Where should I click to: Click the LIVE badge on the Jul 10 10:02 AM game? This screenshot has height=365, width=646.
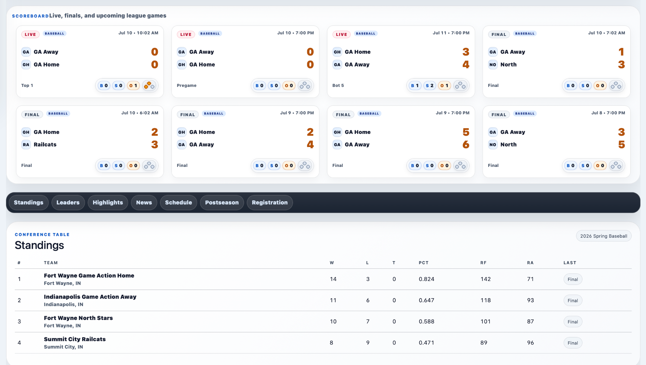coord(30,35)
